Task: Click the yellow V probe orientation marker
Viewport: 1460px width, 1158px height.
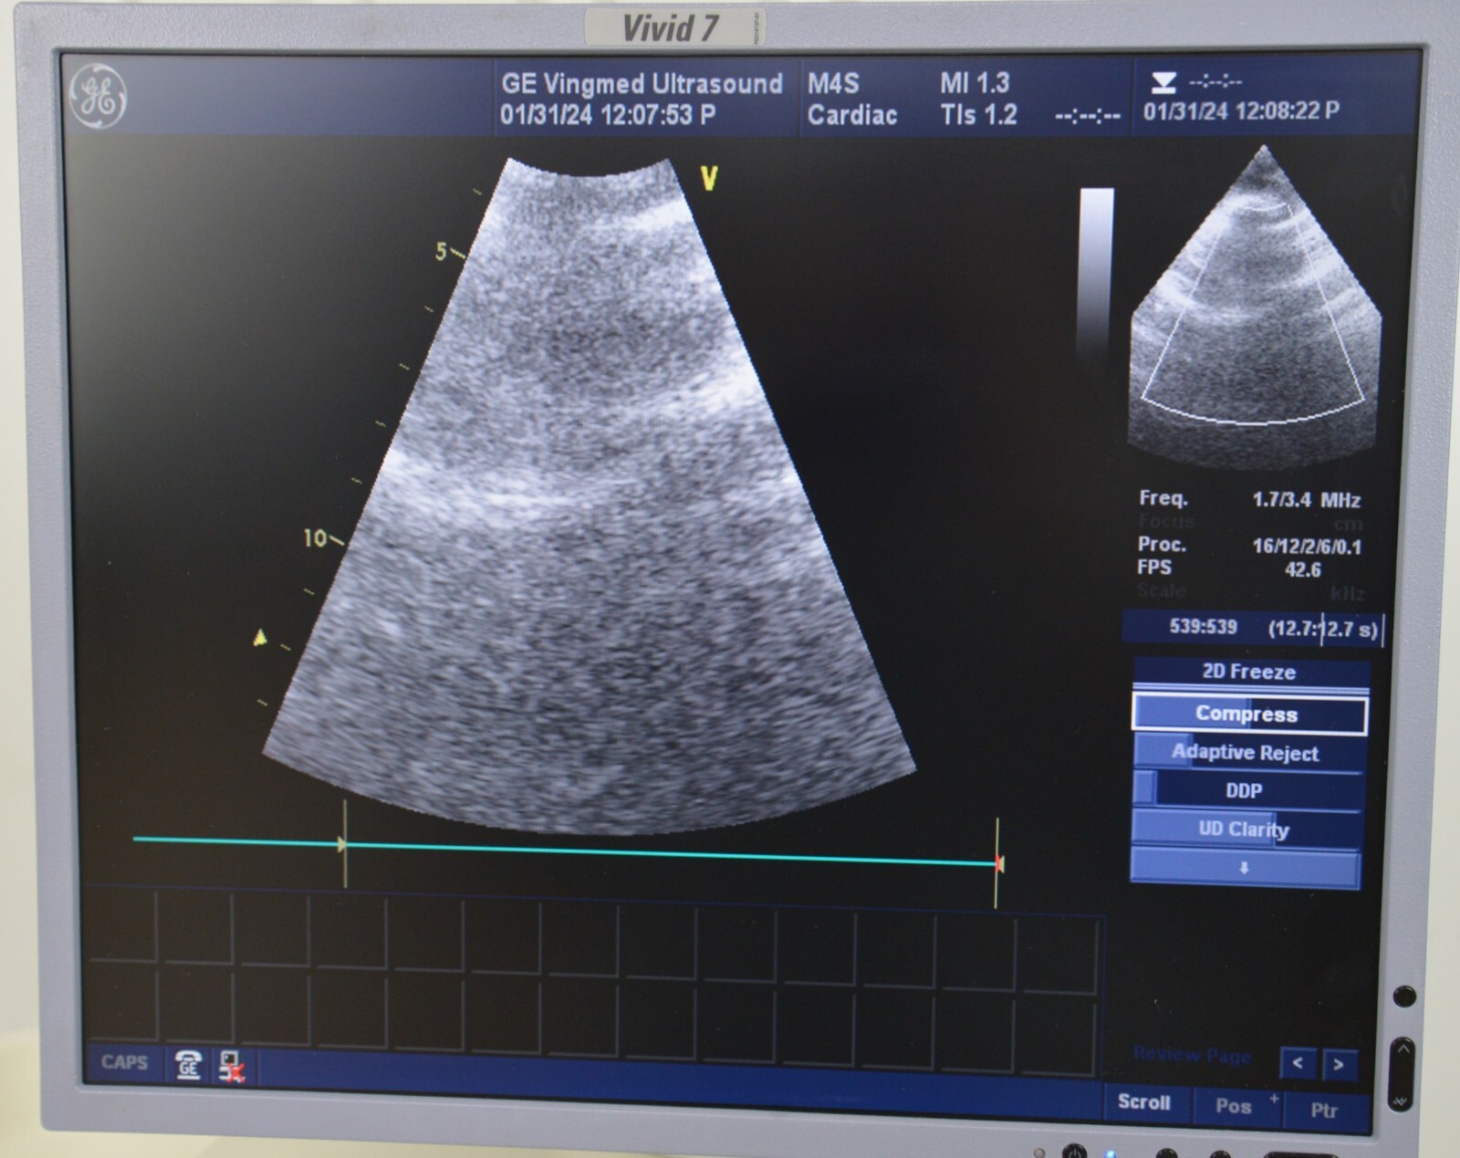Action: (708, 179)
